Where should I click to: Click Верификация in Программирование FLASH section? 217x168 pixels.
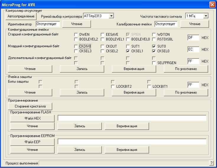127,126
